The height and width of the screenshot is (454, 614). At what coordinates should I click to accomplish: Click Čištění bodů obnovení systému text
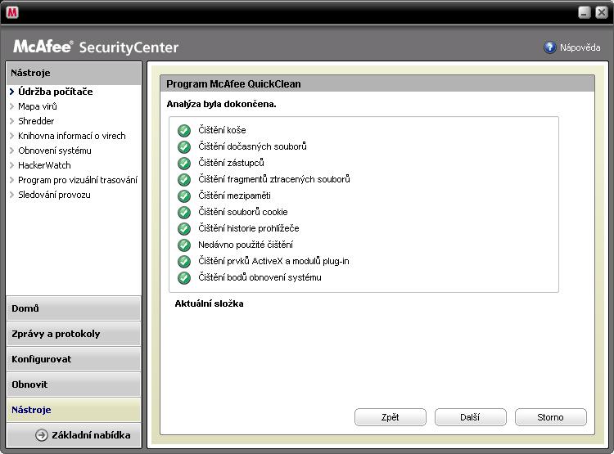260,278
